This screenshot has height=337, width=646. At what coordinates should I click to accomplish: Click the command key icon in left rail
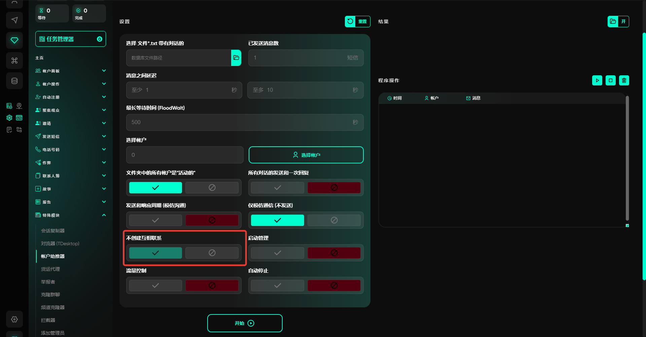(14, 61)
